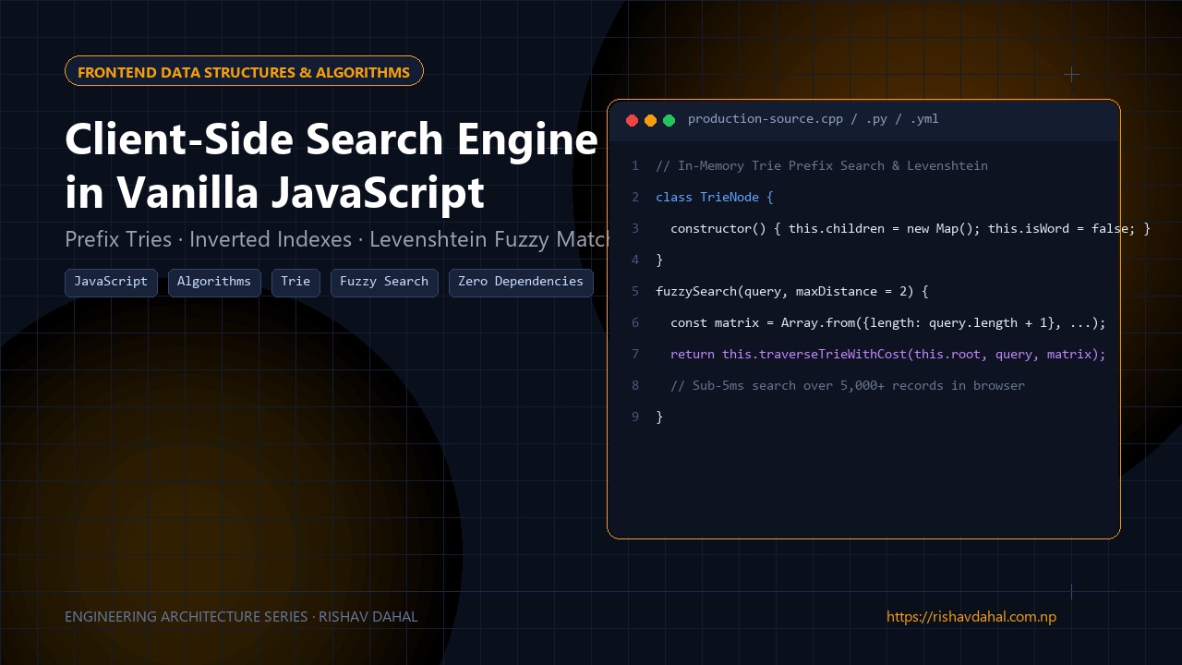Click the 'return this.traverseTrieWithCost' line
1182x665 pixels.
click(888, 355)
